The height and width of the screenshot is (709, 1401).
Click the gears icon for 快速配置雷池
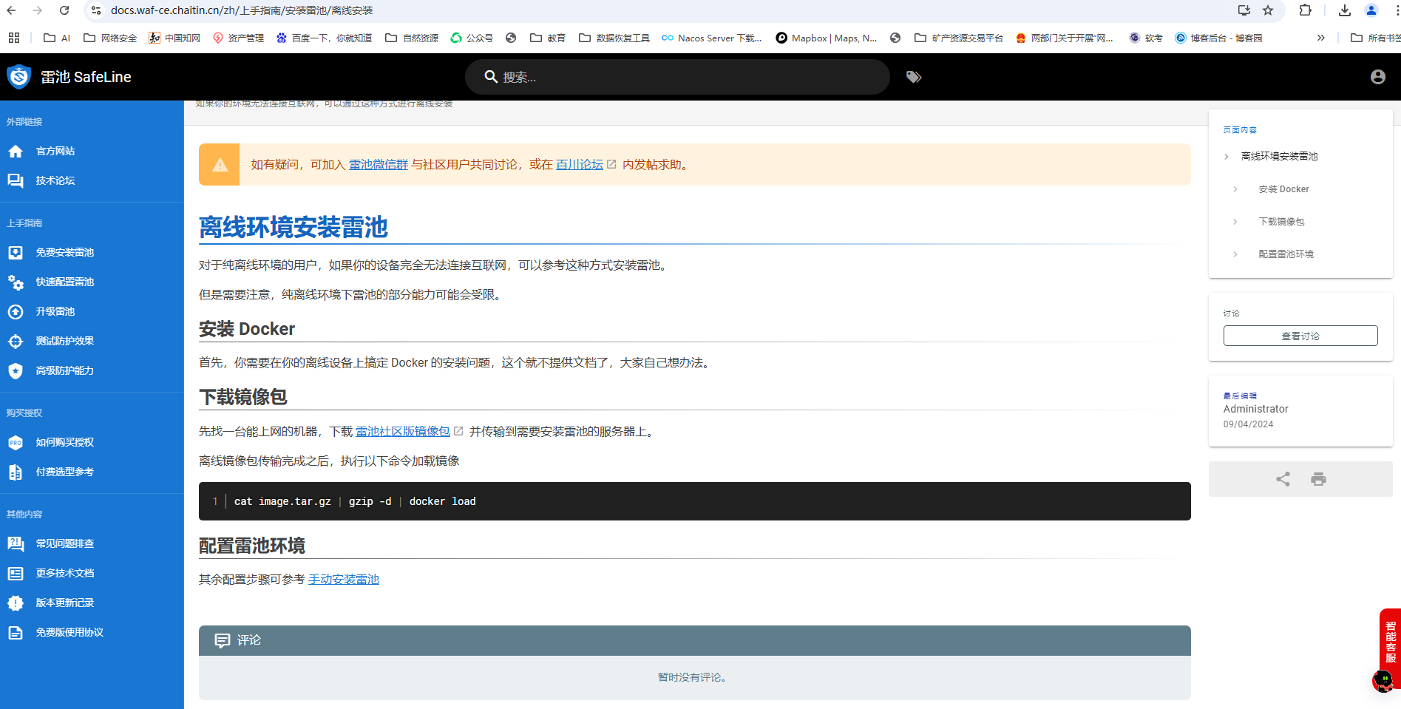[16, 282]
